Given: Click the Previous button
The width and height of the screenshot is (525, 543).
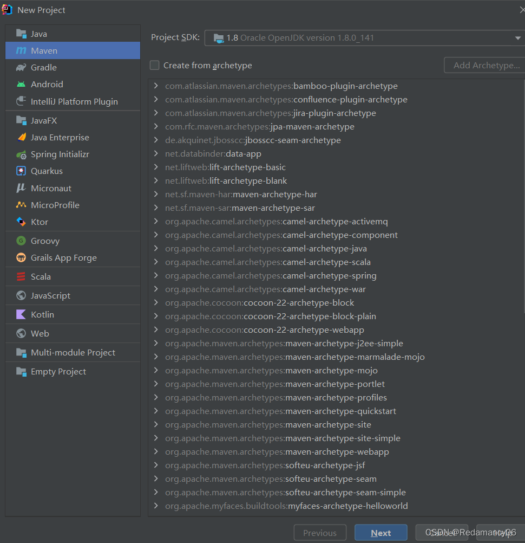Looking at the screenshot, I should [x=320, y=533].
